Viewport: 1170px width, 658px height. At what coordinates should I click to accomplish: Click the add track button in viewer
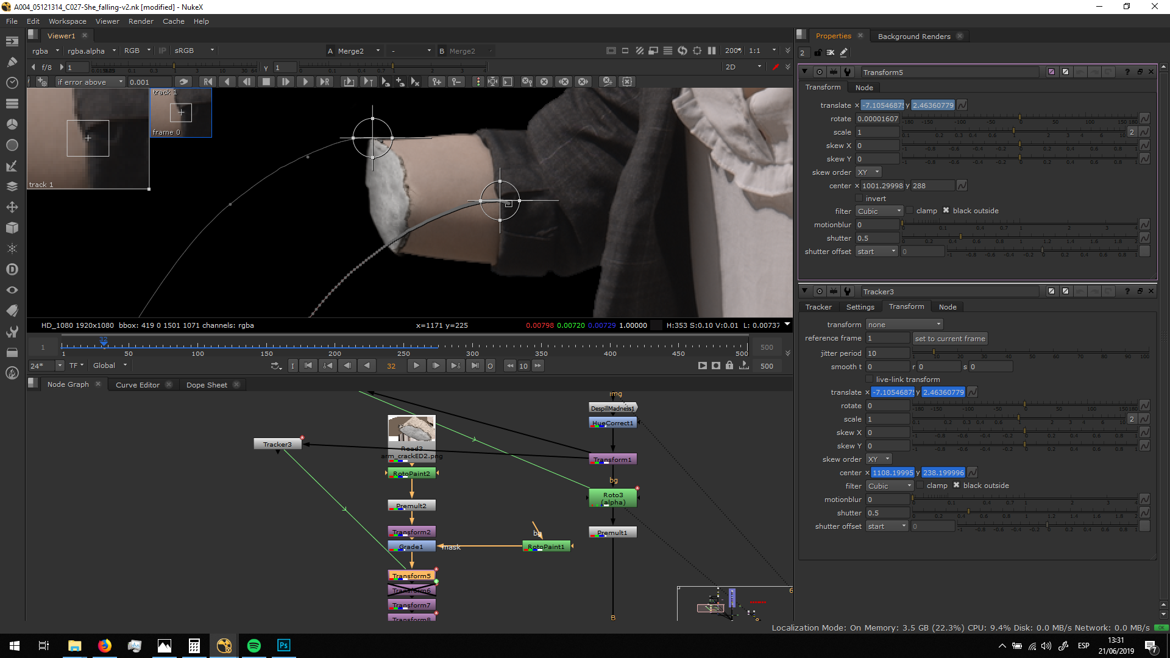point(42,82)
